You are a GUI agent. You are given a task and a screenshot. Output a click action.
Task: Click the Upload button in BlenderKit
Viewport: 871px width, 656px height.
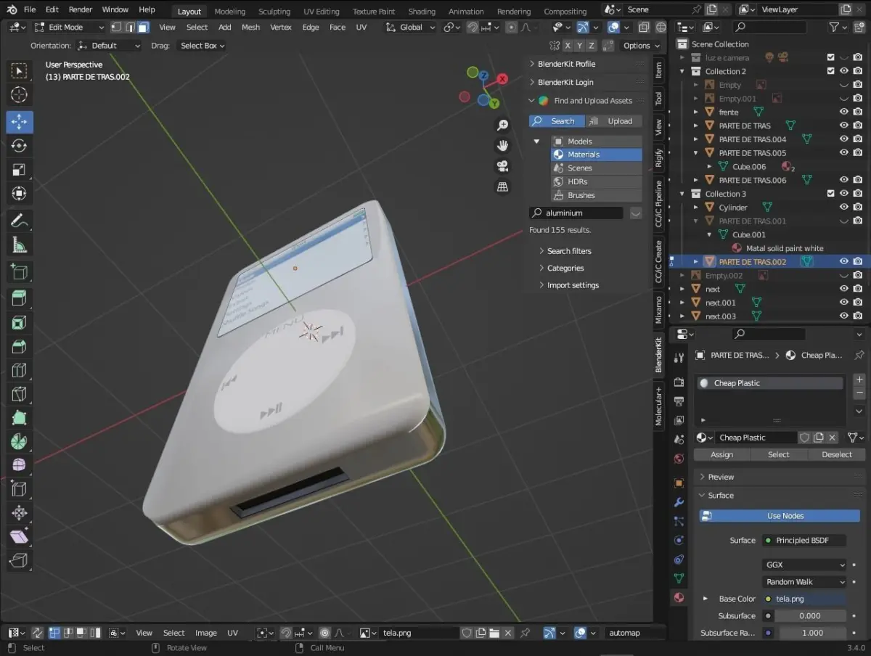click(x=614, y=121)
